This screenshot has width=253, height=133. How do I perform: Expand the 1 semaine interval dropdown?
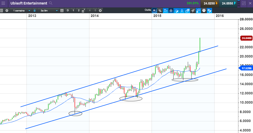click(29, 11)
